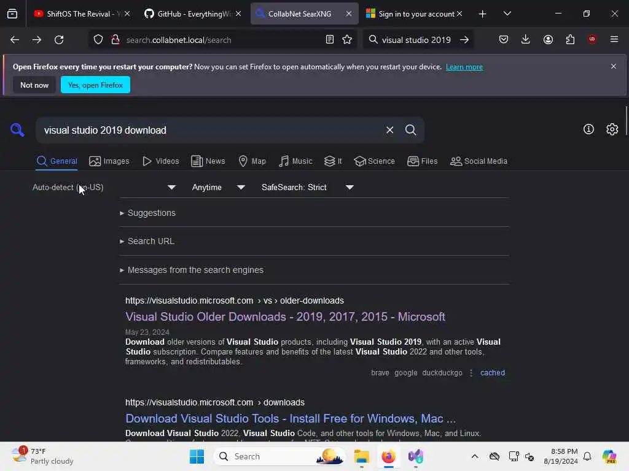Open Firefox account menu icon
Image resolution: width=629 pixels, height=471 pixels.
coord(548,39)
